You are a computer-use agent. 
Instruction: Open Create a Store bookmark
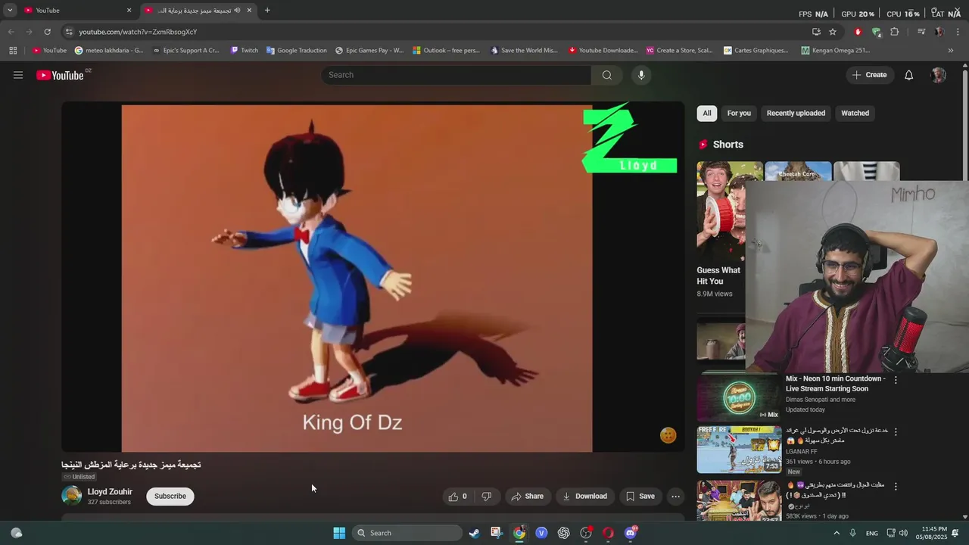point(679,51)
